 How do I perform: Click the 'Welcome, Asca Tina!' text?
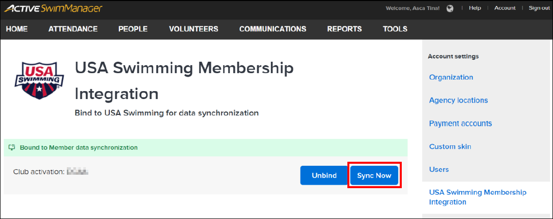click(x=413, y=8)
